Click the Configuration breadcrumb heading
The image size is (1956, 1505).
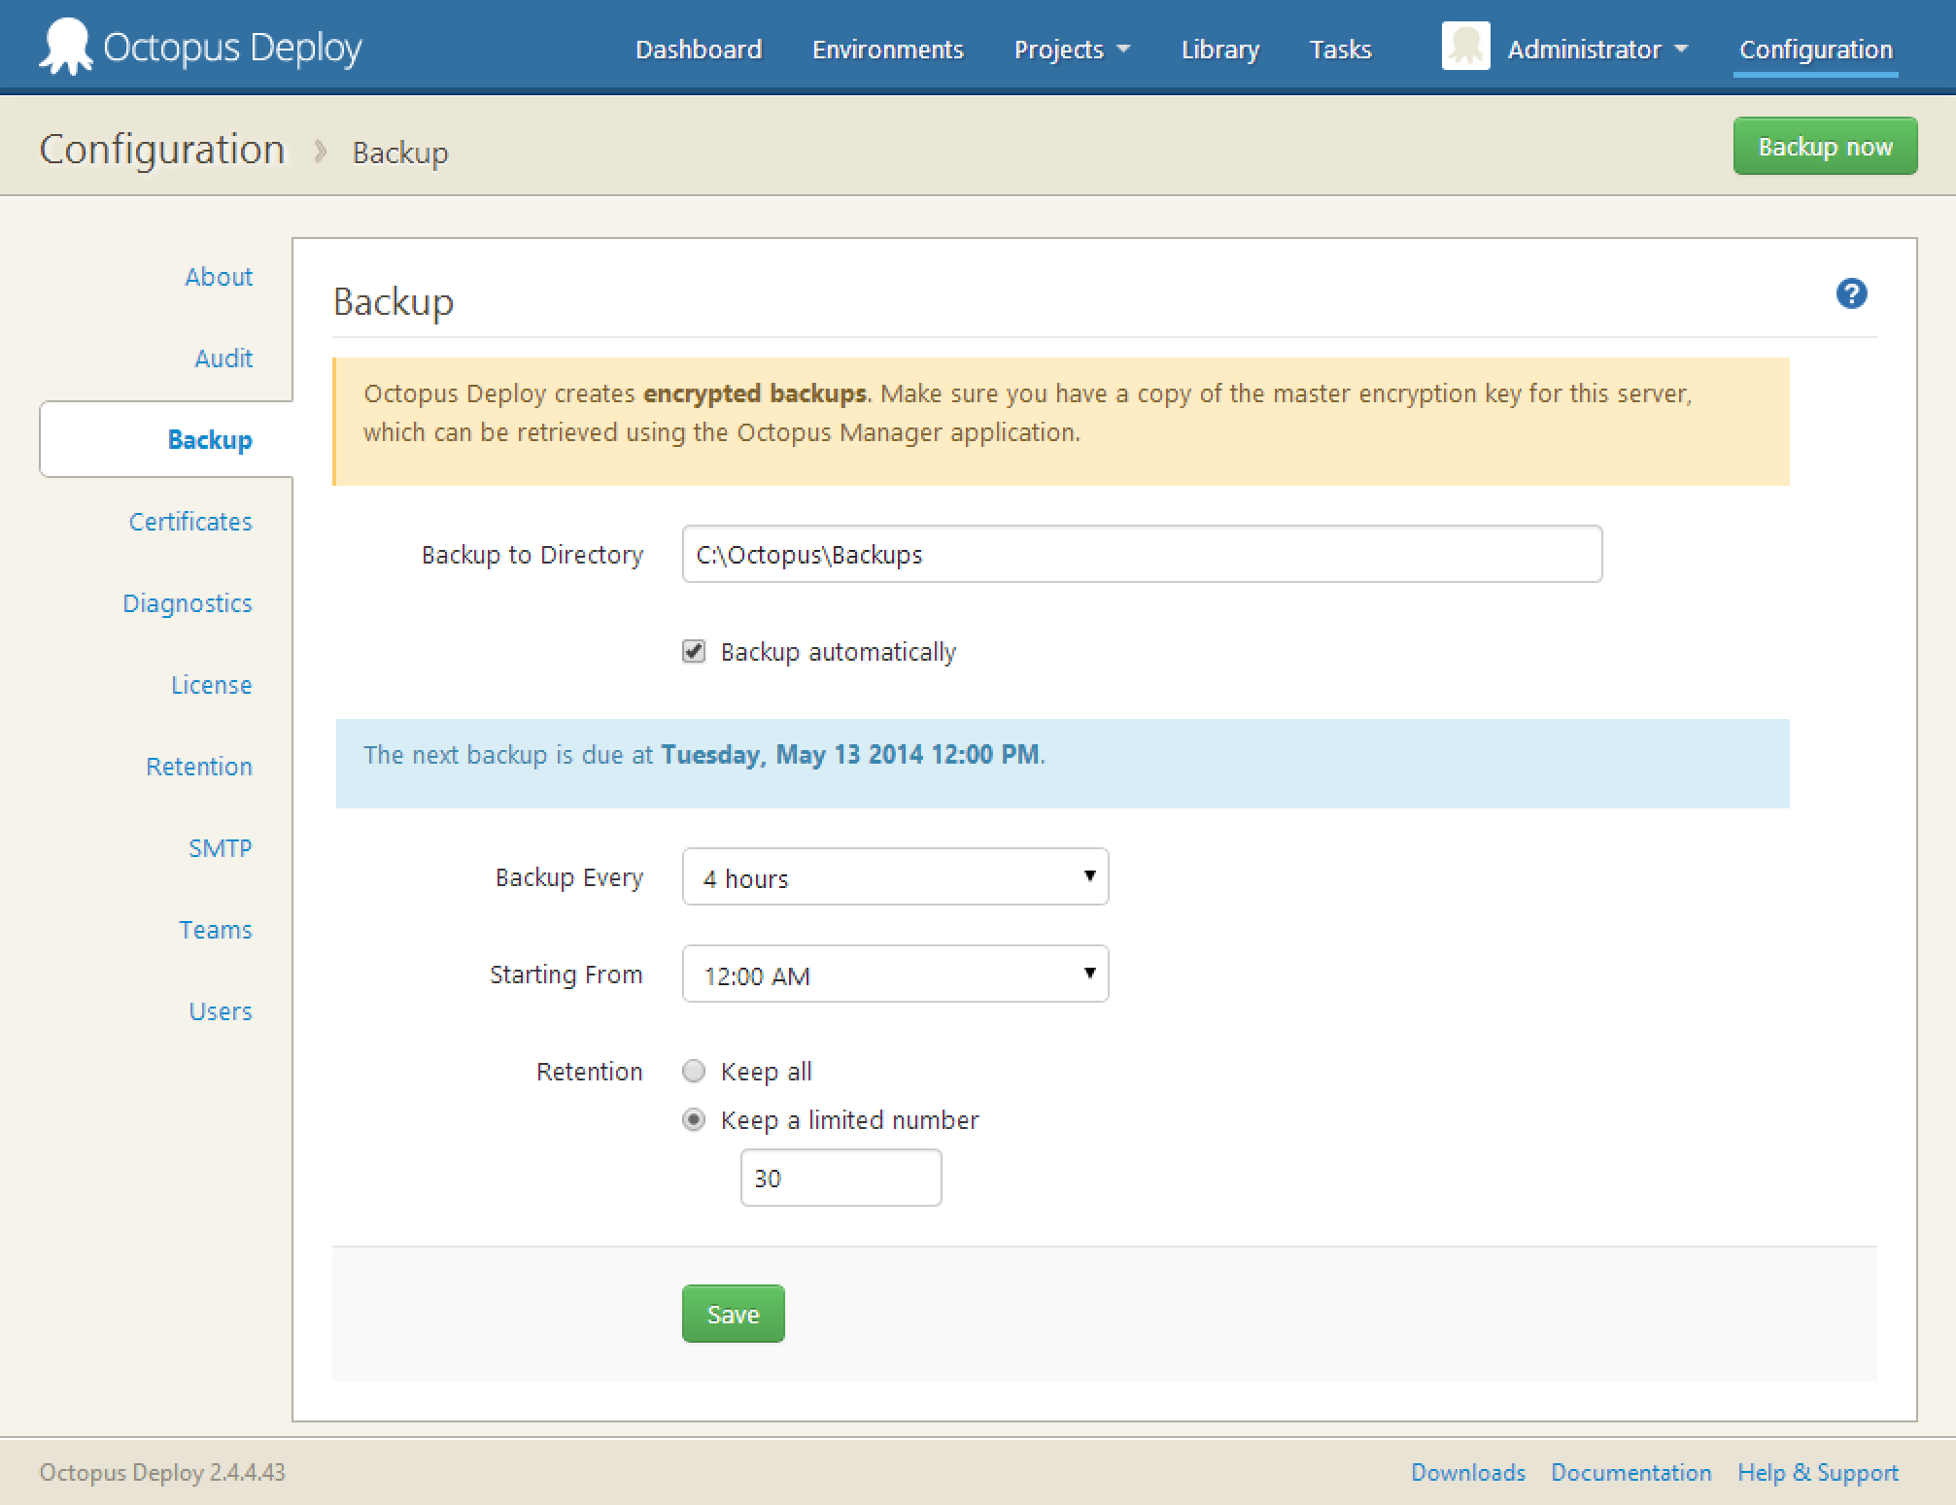pos(162,150)
